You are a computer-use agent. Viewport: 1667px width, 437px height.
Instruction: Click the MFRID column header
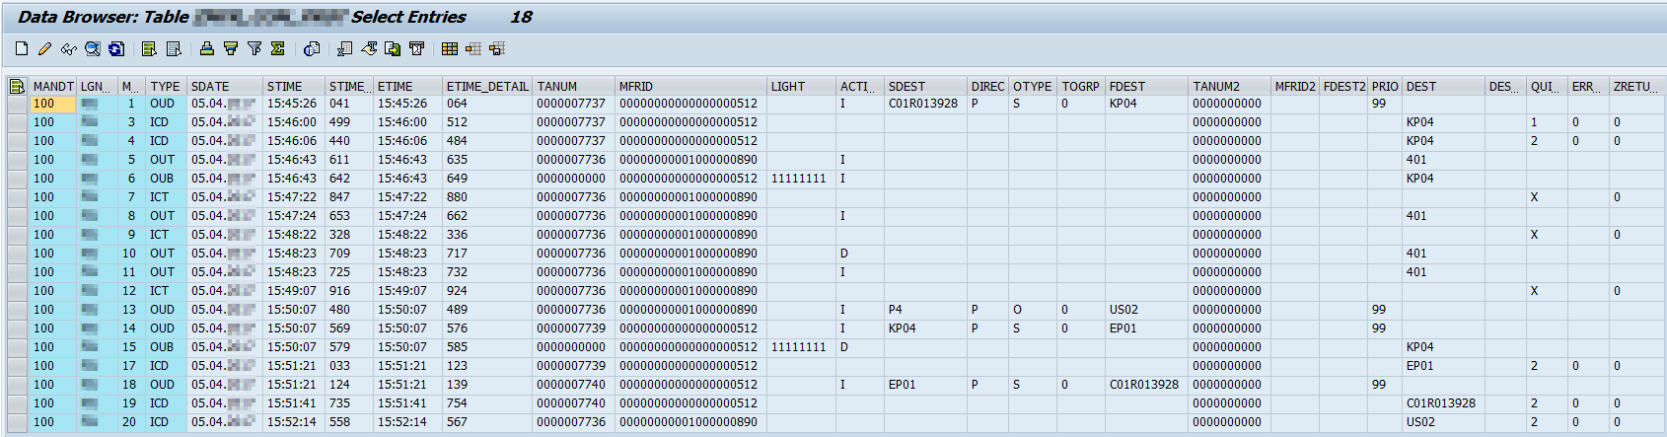[x=636, y=86]
